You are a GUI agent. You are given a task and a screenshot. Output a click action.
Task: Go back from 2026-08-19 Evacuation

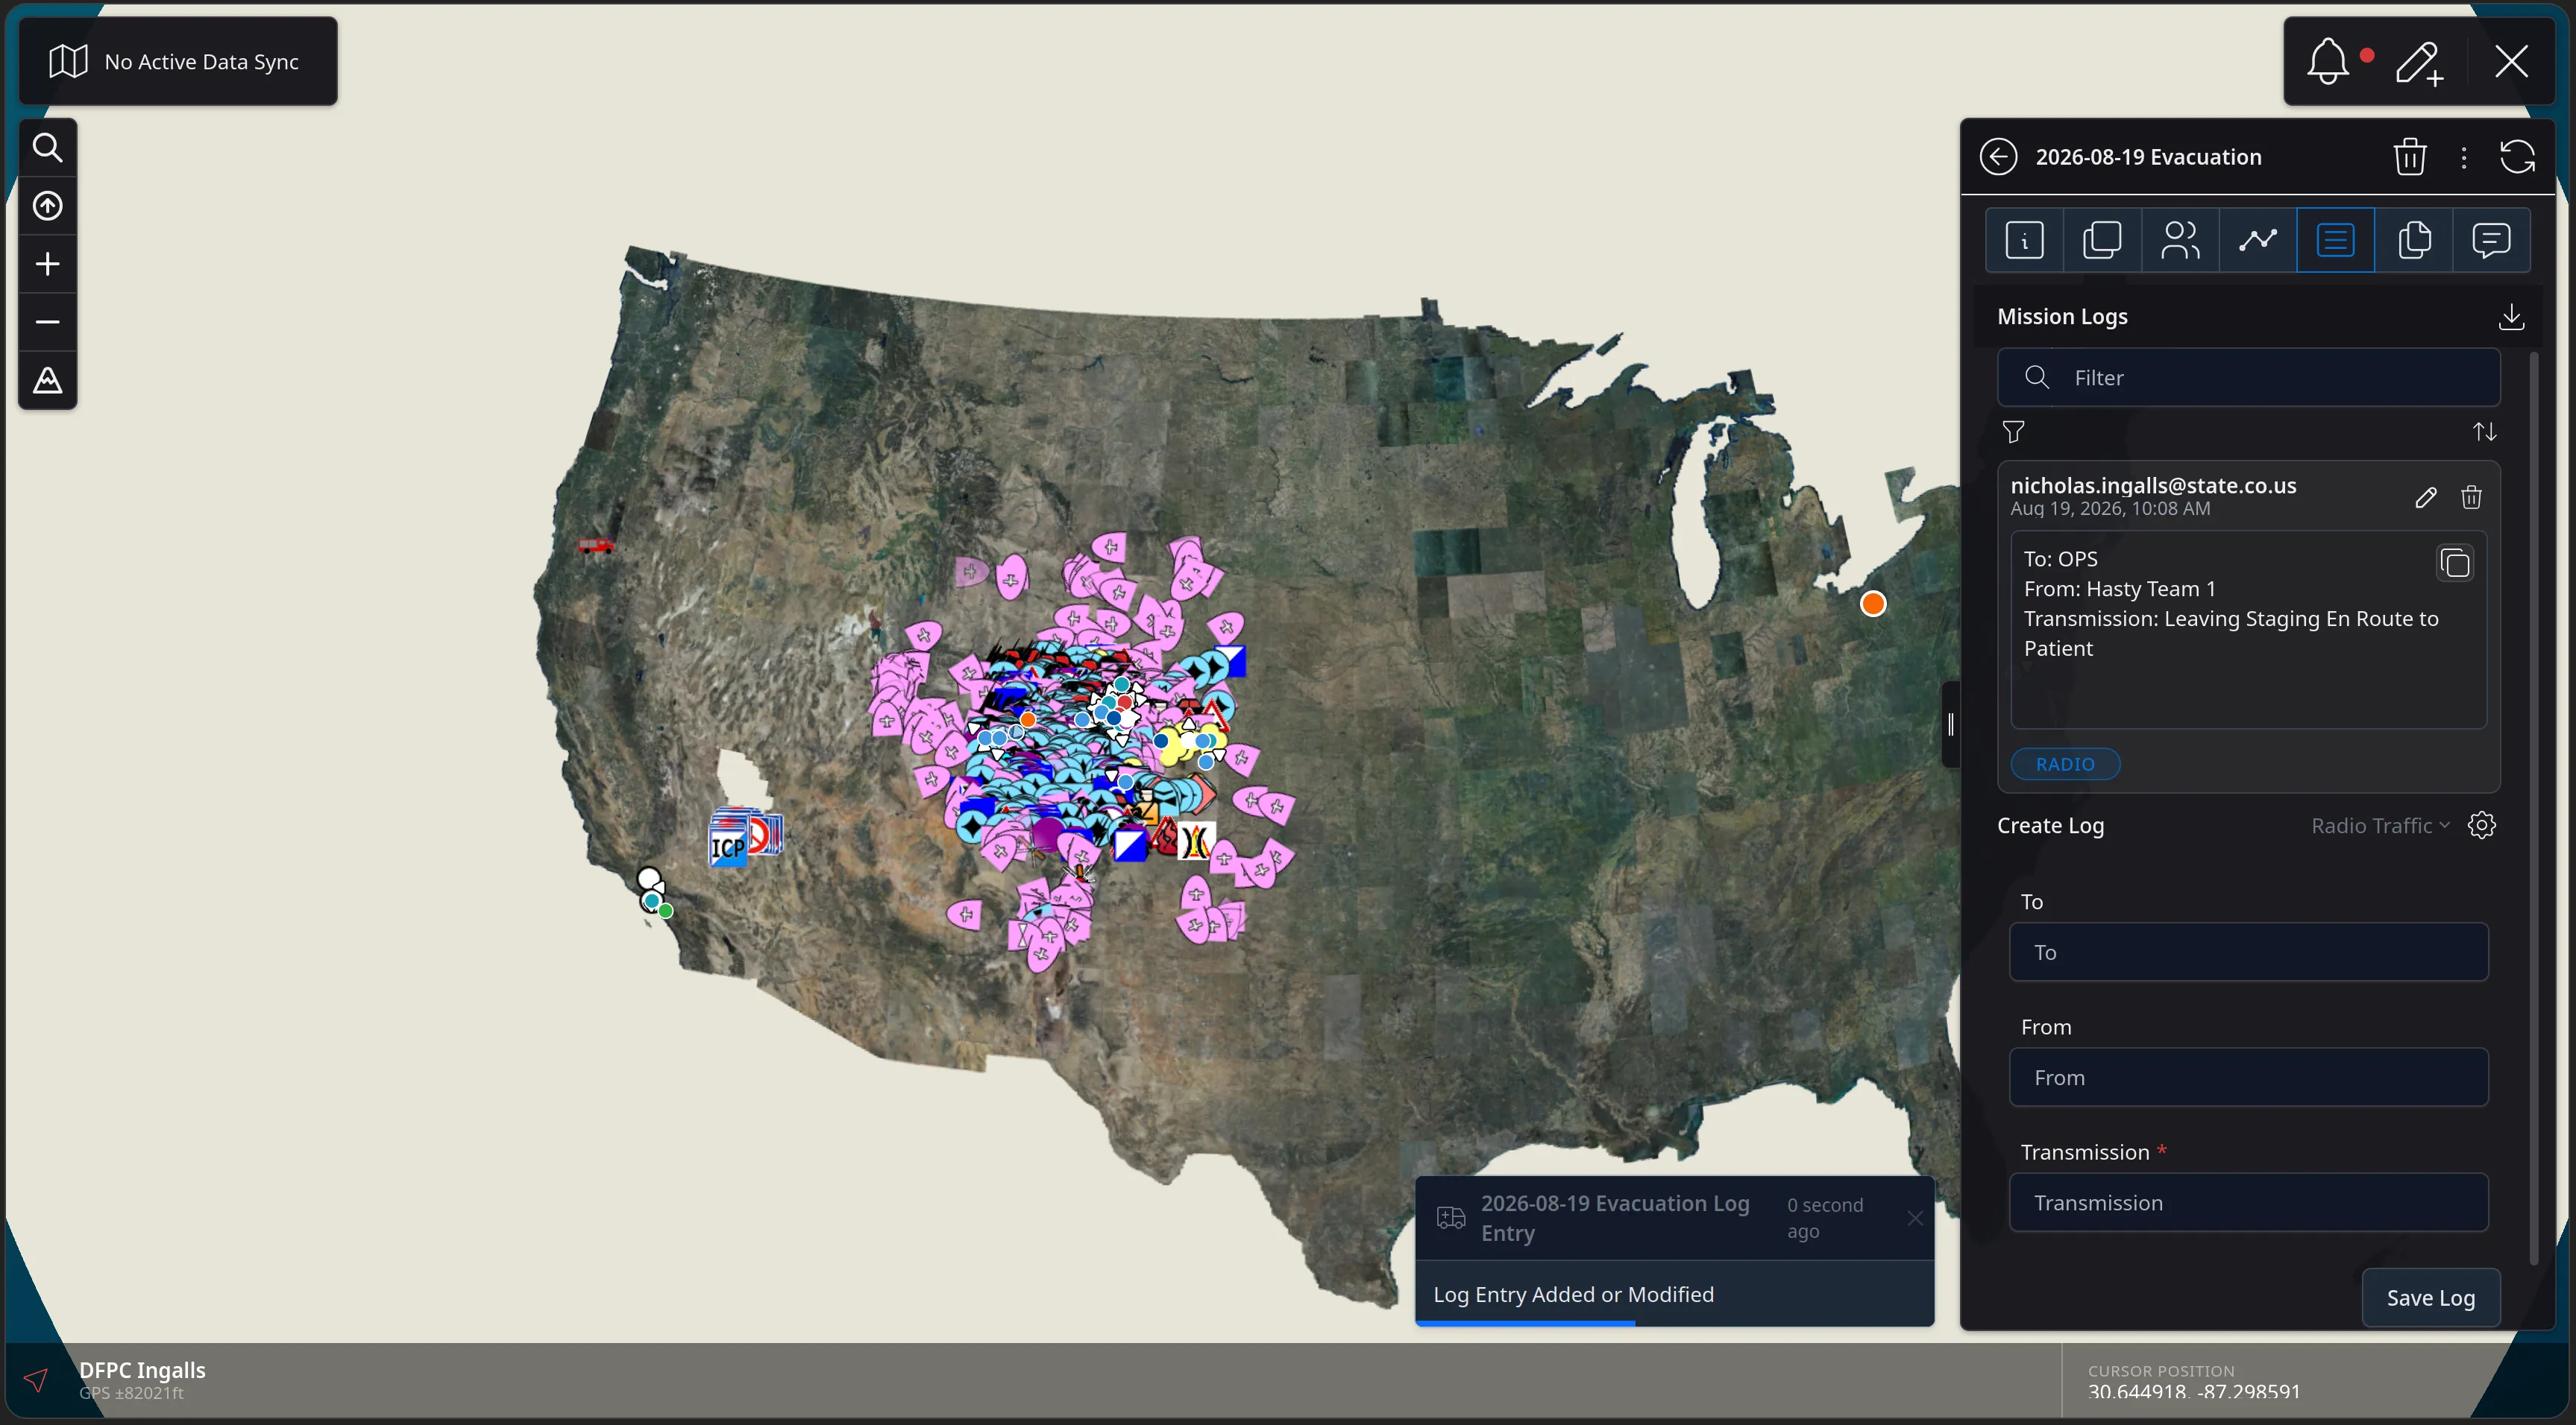pyautogui.click(x=1998, y=157)
